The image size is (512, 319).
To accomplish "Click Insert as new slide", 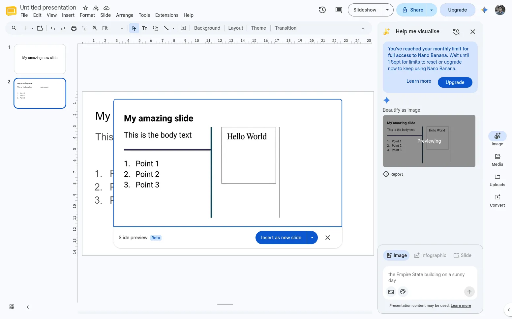I will coord(281,238).
